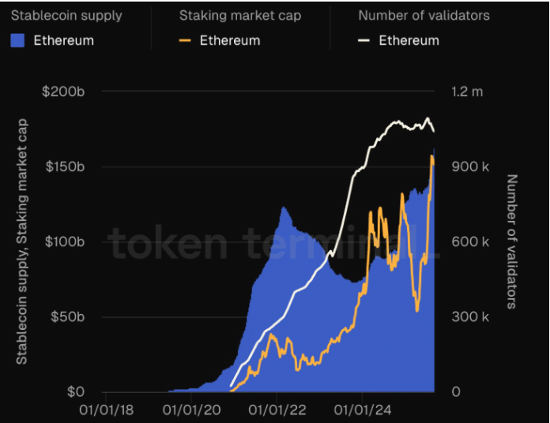Click the 01/01/18 date on the x-axis

(107, 410)
